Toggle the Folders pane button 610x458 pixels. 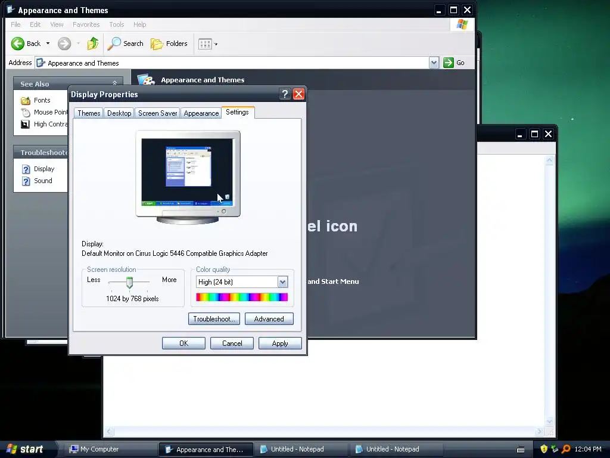(169, 44)
